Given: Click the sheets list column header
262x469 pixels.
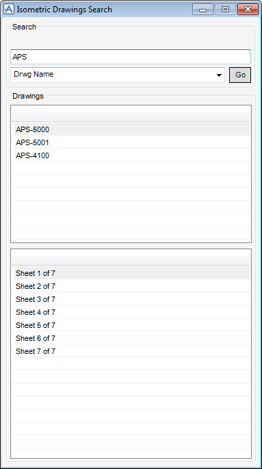Looking at the screenshot, I should tap(131, 260).
